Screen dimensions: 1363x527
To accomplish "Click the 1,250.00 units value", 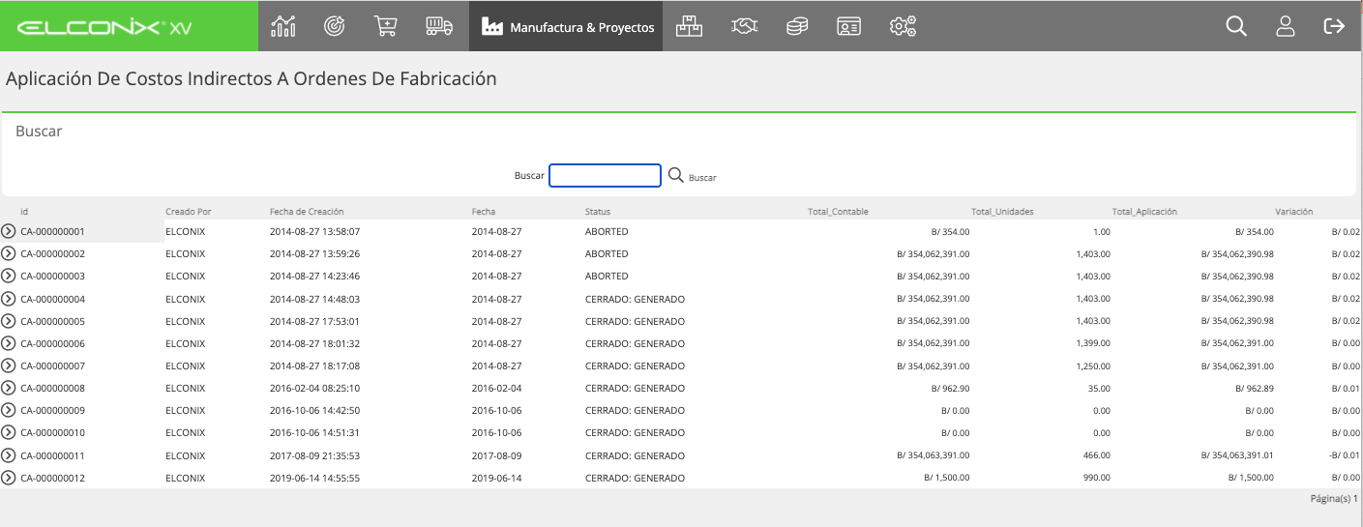I will pos(1093,366).
